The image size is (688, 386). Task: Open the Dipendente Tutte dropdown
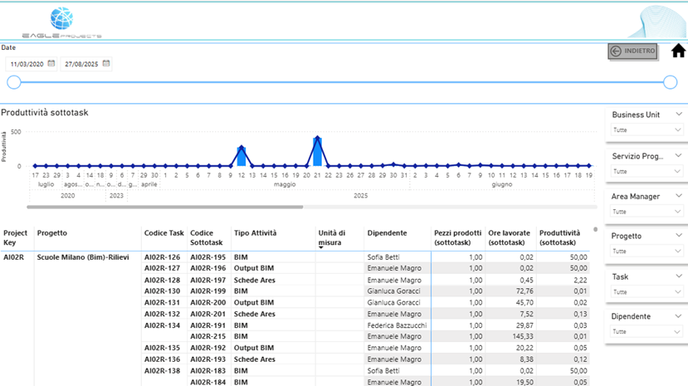[x=647, y=332]
